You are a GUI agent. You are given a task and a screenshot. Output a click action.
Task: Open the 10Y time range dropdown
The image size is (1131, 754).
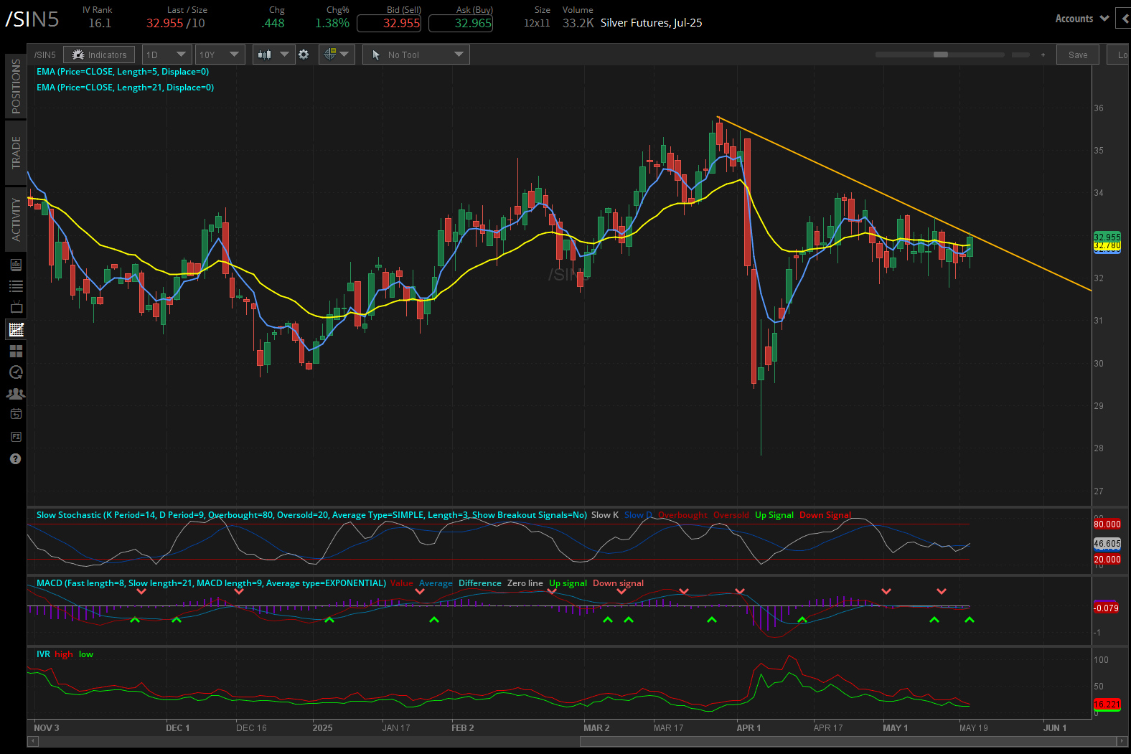pos(220,55)
